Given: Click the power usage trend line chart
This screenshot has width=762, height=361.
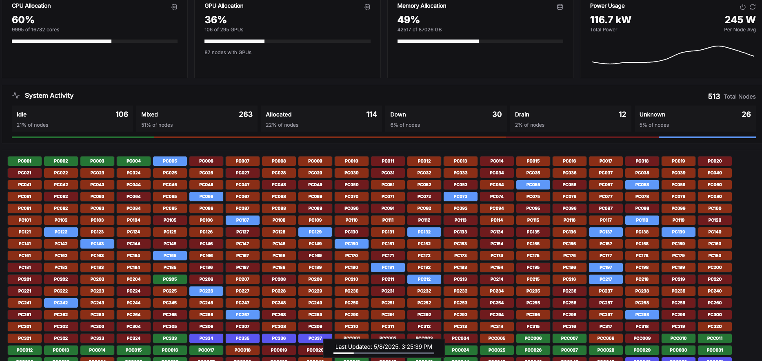Looking at the screenshot, I should (673, 55).
